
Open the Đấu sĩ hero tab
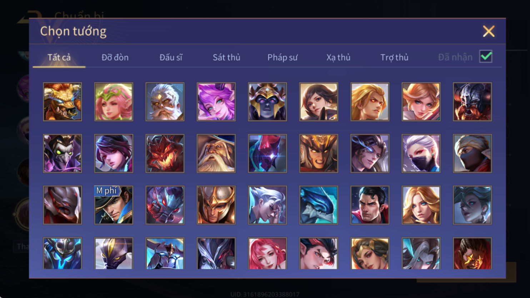[171, 57]
